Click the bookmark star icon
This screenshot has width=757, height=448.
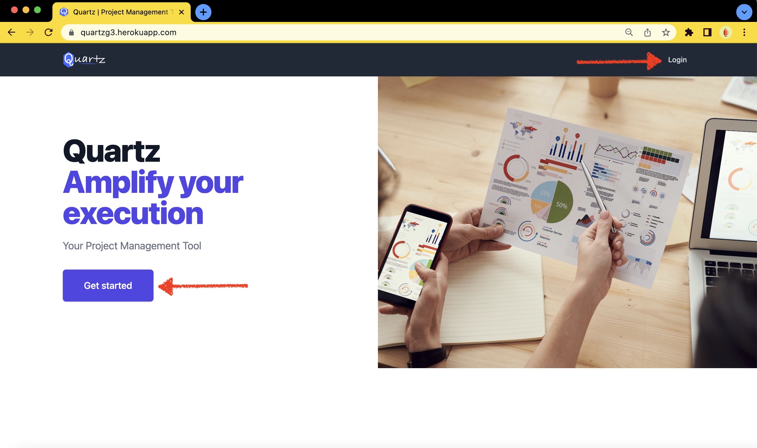(x=665, y=32)
